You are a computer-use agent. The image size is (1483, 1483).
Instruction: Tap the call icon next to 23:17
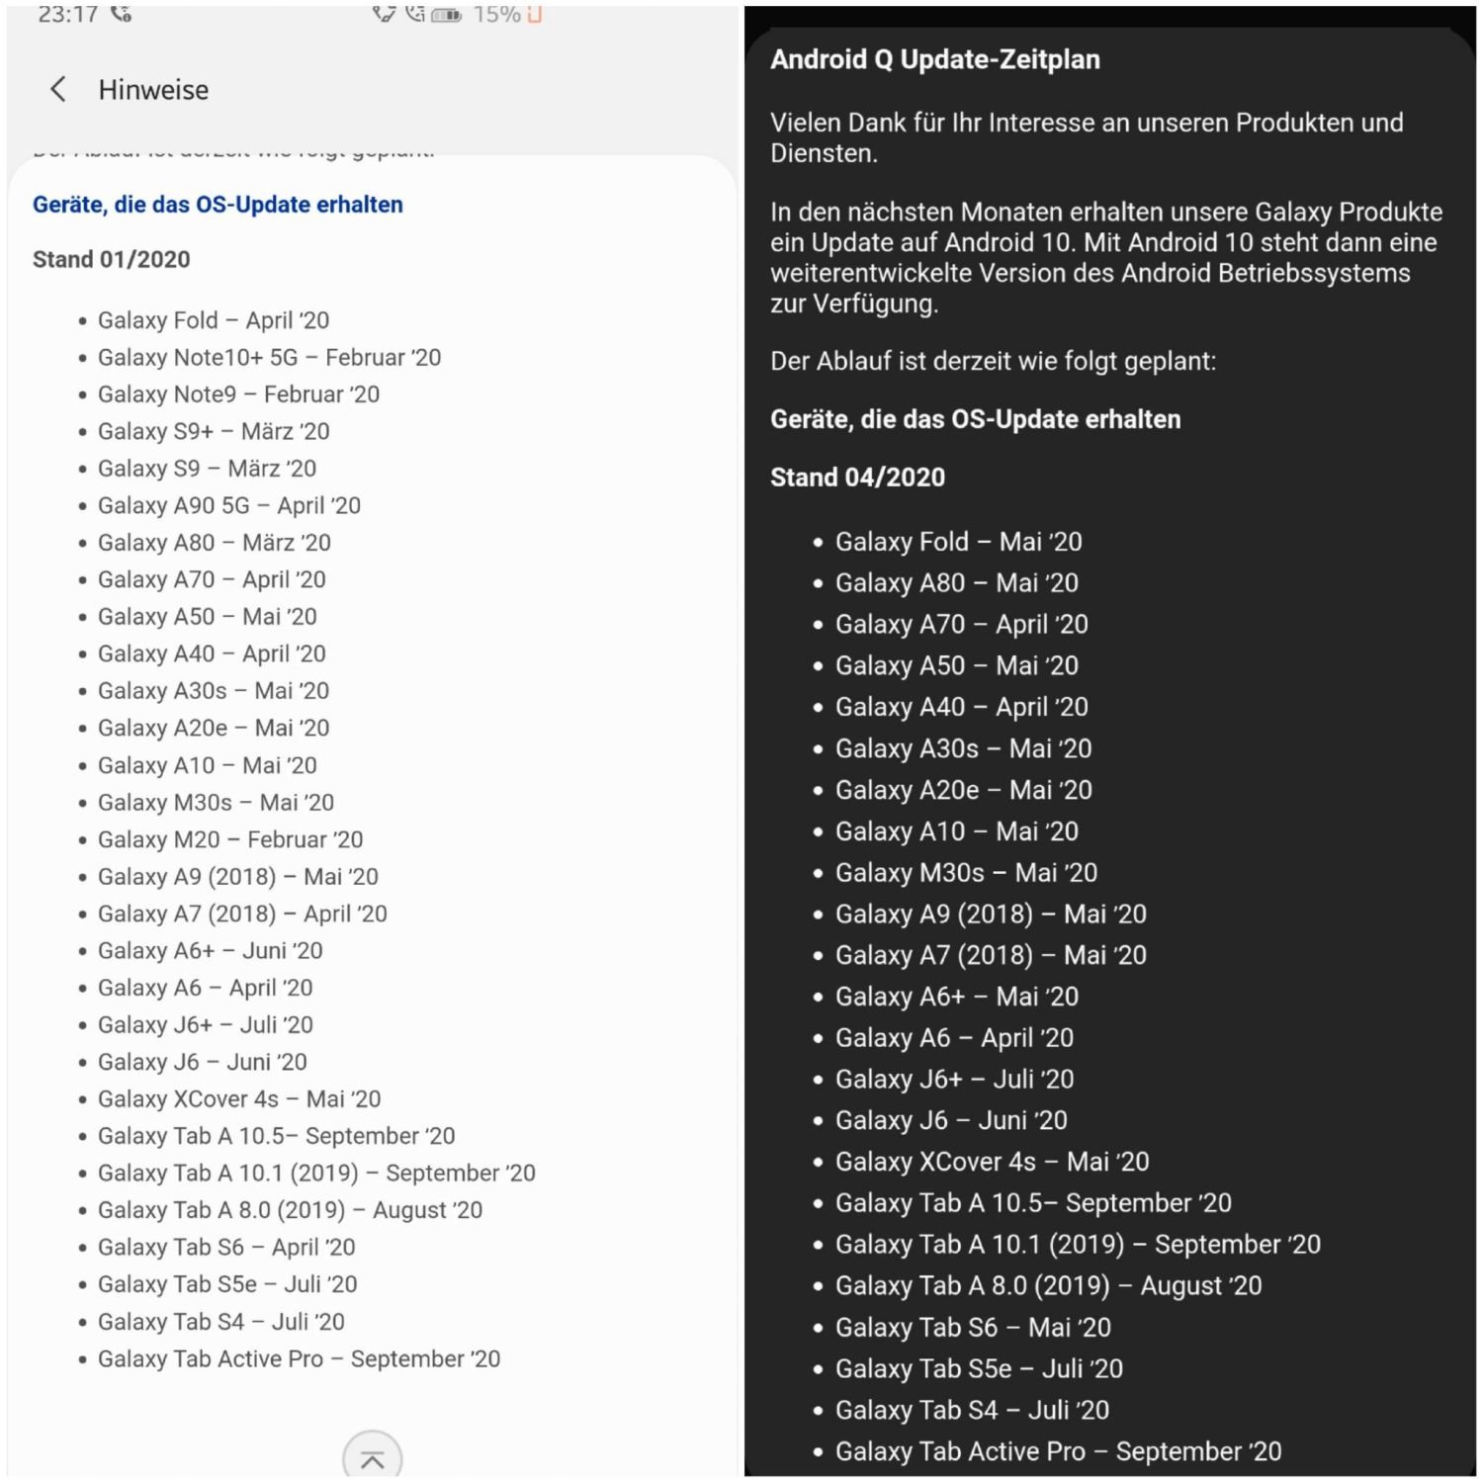[122, 13]
